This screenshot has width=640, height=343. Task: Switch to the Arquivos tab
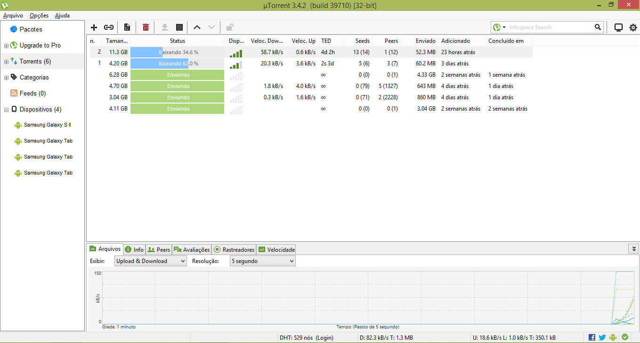click(x=105, y=249)
